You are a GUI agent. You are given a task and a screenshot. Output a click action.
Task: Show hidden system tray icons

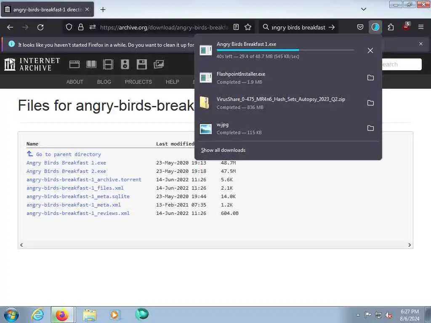358,315
